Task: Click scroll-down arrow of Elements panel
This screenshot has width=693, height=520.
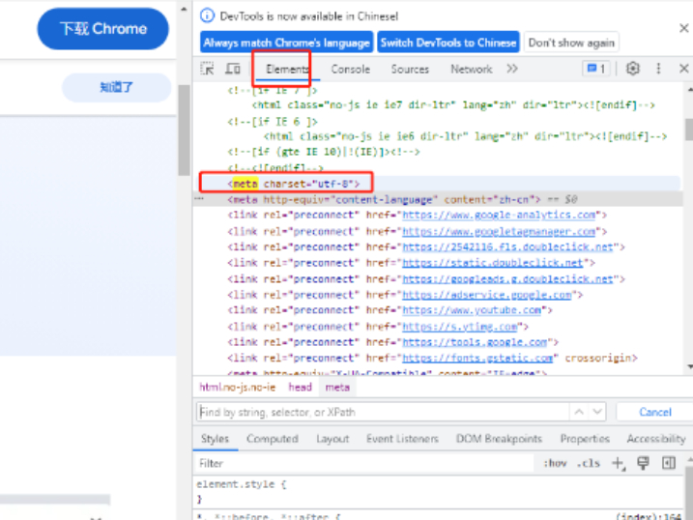Action: tap(690, 366)
